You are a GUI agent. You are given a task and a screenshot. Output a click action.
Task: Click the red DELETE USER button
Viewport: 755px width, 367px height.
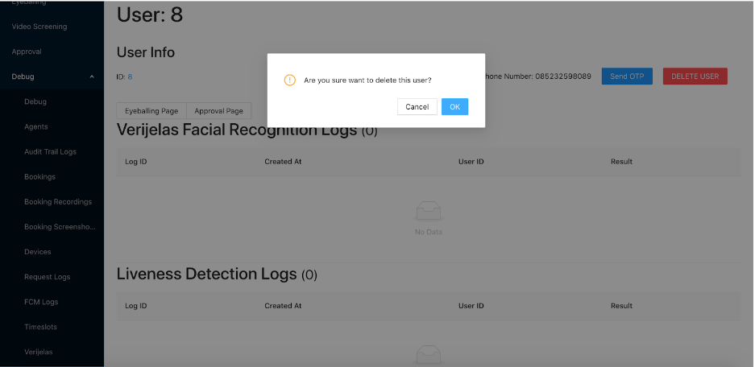[695, 76]
